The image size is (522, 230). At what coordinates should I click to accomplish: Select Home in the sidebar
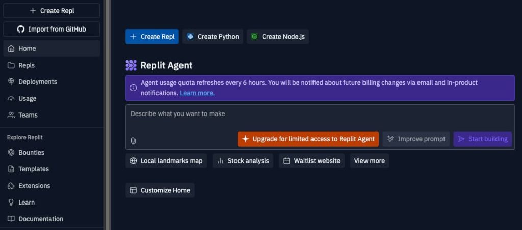click(27, 49)
